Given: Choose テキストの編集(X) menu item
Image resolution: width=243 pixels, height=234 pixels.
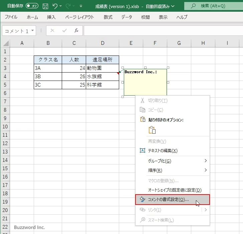Looking at the screenshot, I should [173, 151].
